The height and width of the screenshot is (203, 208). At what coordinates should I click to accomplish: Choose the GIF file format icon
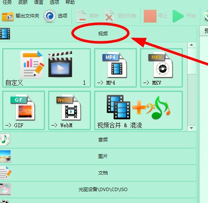click(x=23, y=108)
